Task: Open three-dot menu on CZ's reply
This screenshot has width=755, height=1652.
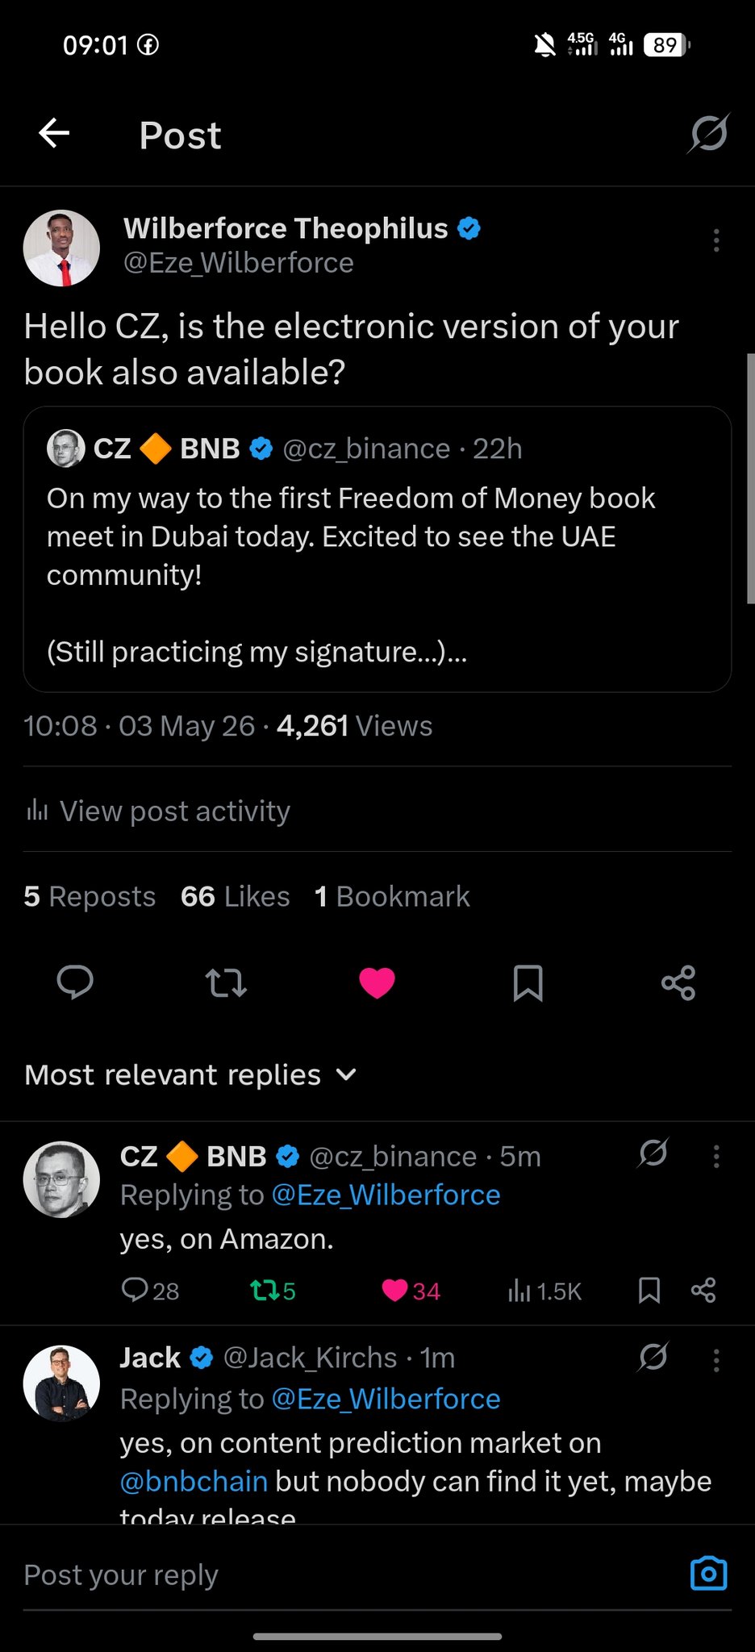Action: [715, 1157]
